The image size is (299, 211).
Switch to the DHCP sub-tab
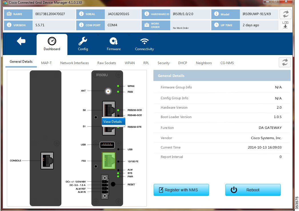(182, 63)
